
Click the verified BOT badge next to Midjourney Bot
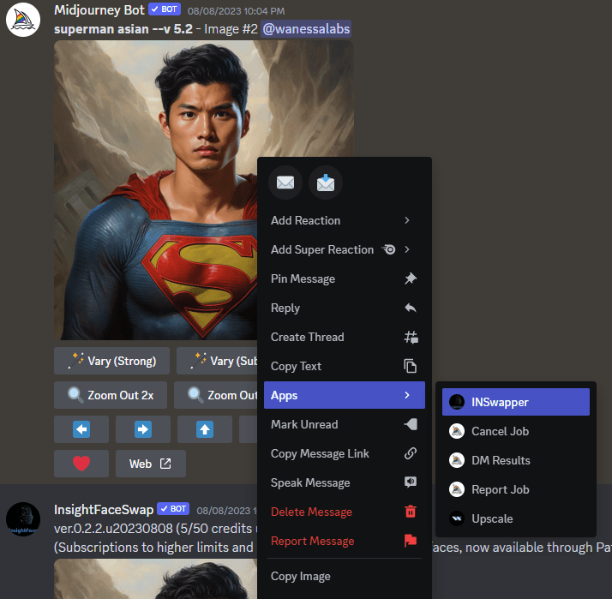click(165, 9)
